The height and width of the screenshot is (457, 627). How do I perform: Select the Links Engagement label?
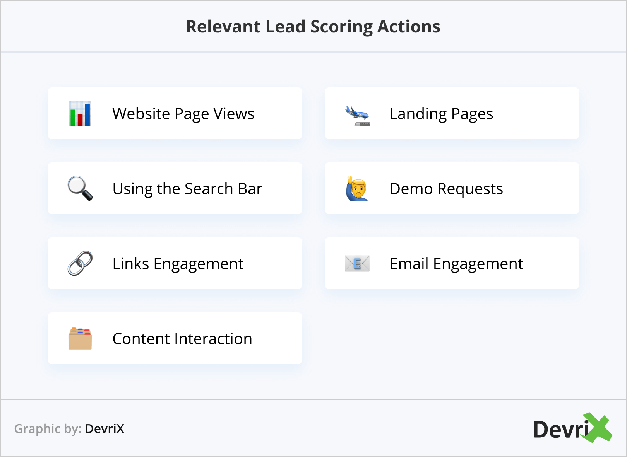[178, 264]
